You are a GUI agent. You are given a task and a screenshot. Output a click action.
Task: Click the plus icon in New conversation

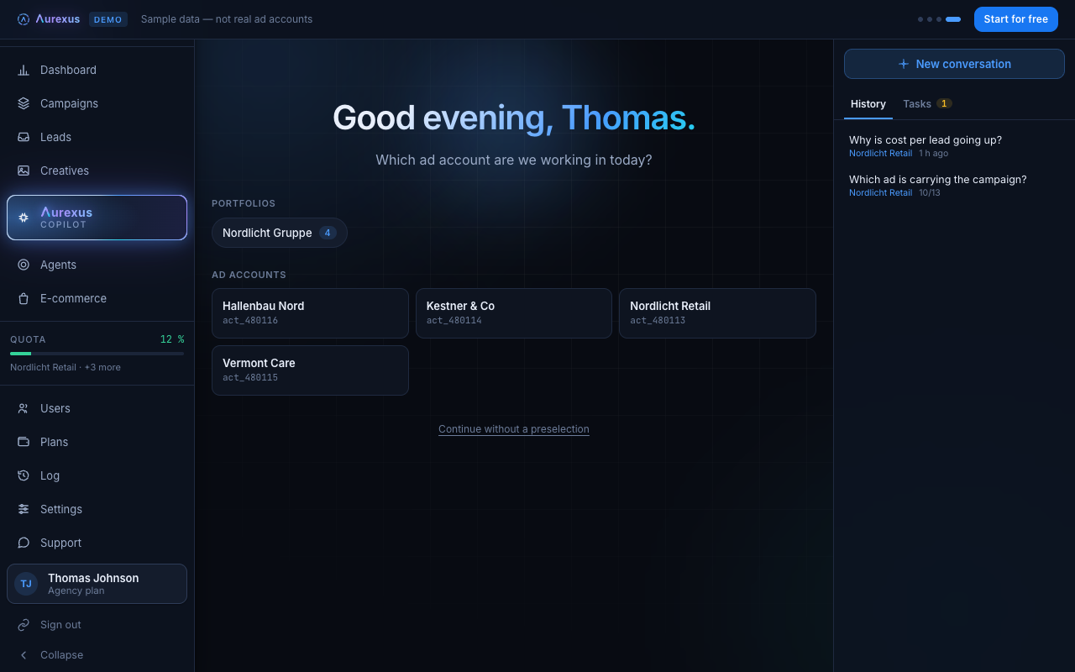904,64
